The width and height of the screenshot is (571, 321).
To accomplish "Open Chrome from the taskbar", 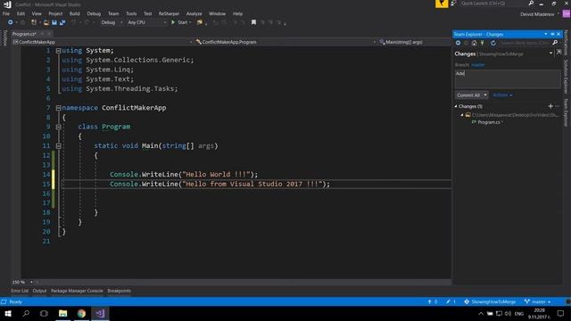I will [81, 313].
